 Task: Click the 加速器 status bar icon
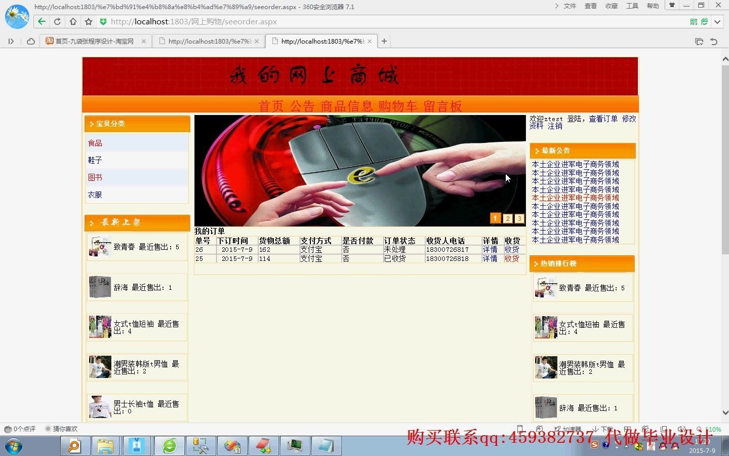tap(567, 429)
